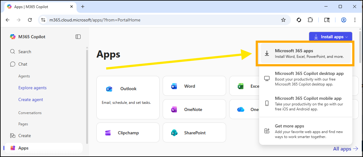
Task: Go back to the previous page
Action: [8, 20]
